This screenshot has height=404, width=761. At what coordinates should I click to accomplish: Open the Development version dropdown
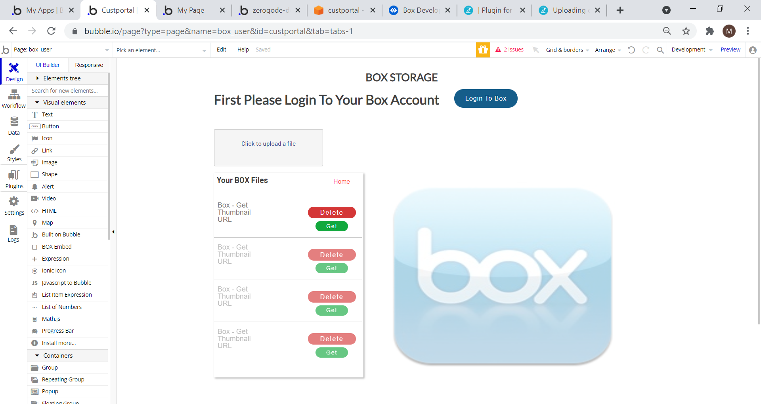pyautogui.click(x=692, y=50)
